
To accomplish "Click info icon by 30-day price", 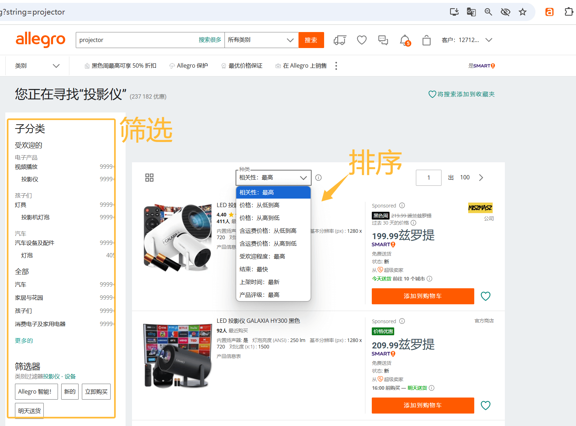I will pos(413,223).
